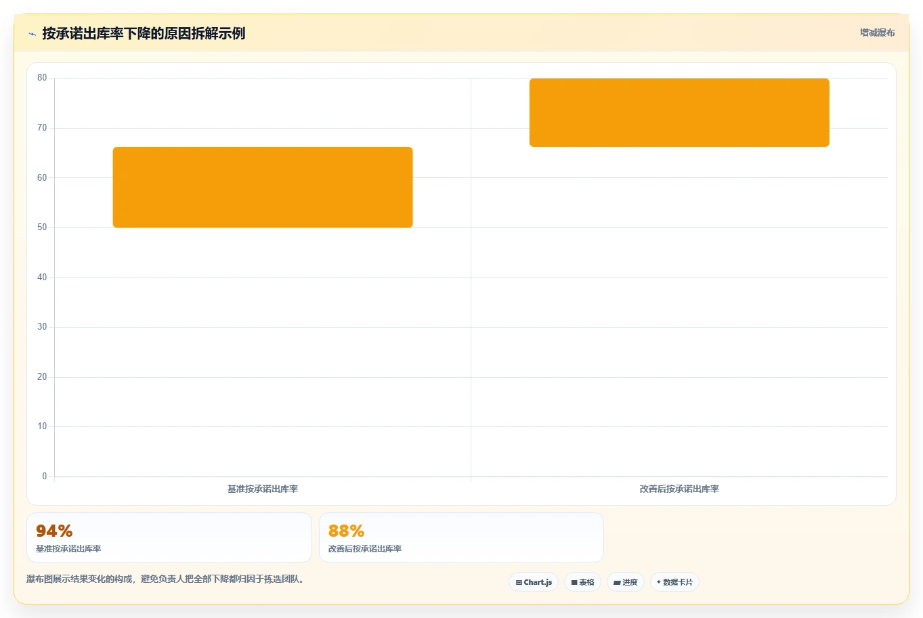Screen dimensions: 923x618
Task: Click the 增减瀑布 label in the header
Action: (877, 32)
